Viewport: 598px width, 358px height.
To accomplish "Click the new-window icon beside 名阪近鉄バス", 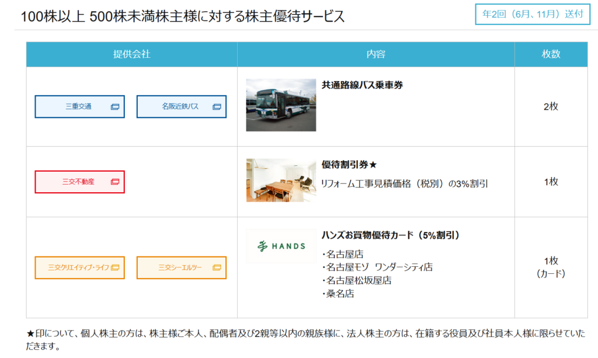I will point(217,107).
